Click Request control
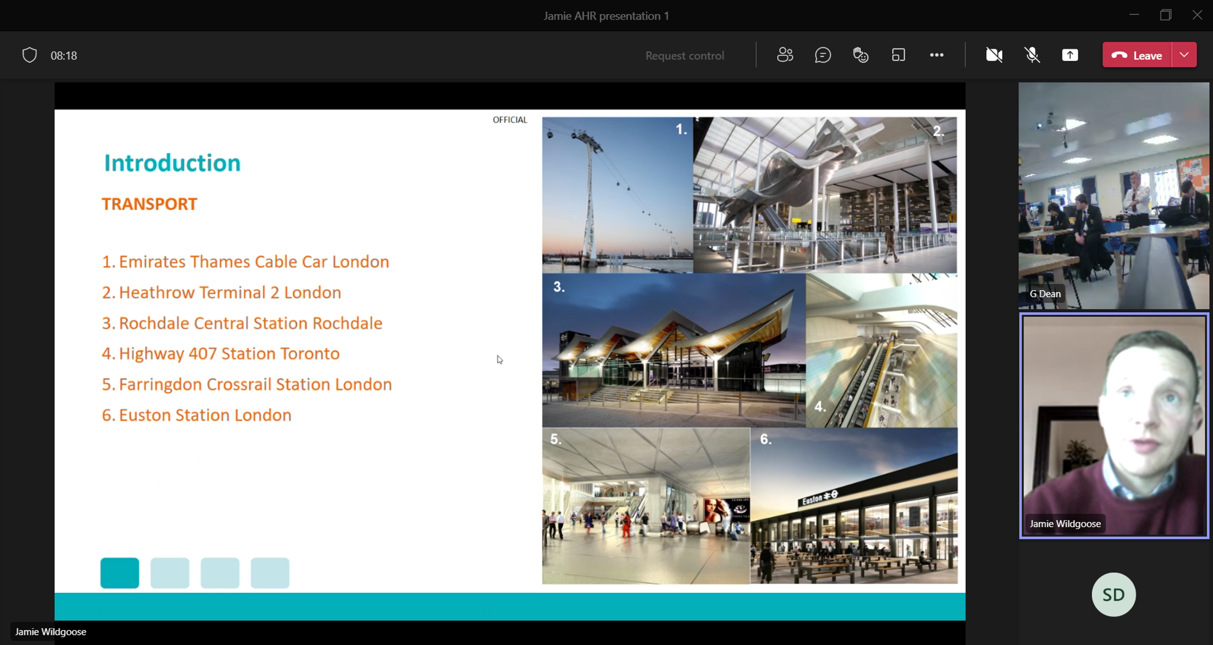The image size is (1213, 645). click(x=685, y=55)
